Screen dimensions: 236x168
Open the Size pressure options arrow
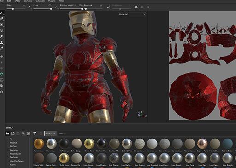coord(31,9)
